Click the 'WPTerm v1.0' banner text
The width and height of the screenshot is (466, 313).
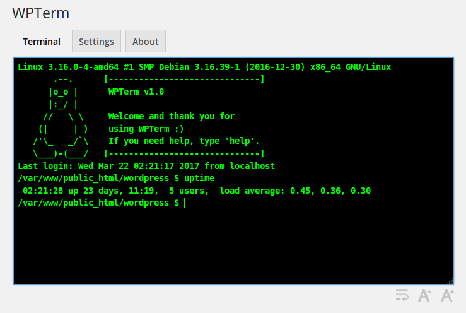pyautogui.click(x=136, y=92)
